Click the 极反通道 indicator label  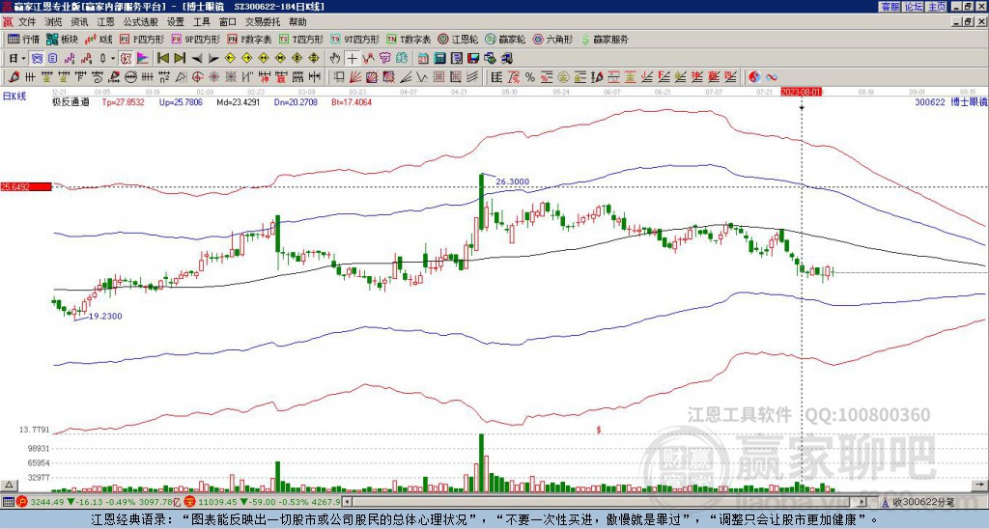click(x=71, y=102)
